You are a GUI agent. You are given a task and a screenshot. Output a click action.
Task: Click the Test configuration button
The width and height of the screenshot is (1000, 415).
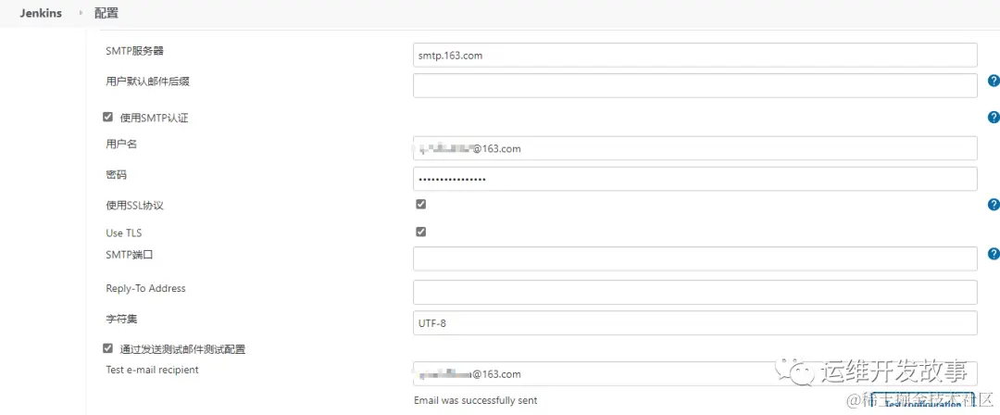[x=923, y=404]
